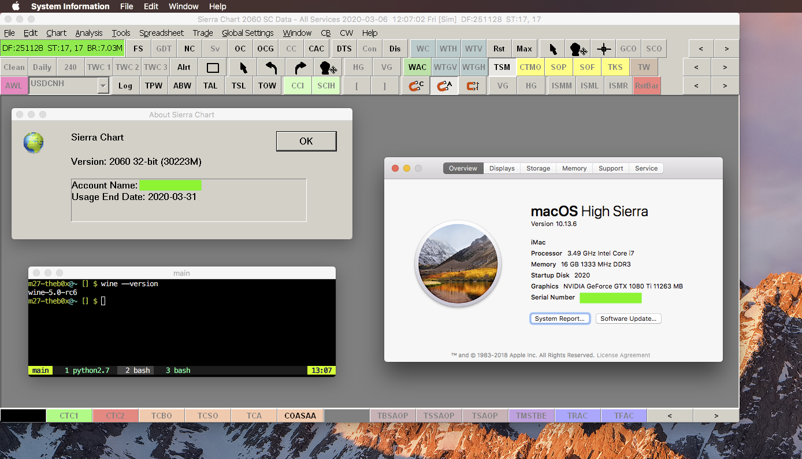Click the green CTC1 button
Screen dimensions: 802x459
click(x=69, y=416)
